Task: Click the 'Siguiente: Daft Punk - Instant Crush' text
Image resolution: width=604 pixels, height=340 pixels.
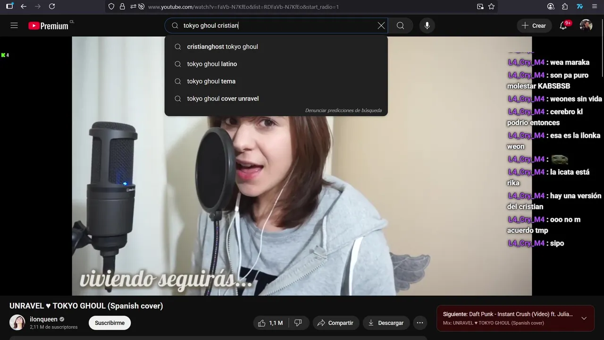Action: click(x=508, y=314)
